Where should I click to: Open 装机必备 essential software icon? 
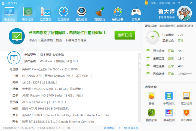pyautogui.click(x=118, y=14)
